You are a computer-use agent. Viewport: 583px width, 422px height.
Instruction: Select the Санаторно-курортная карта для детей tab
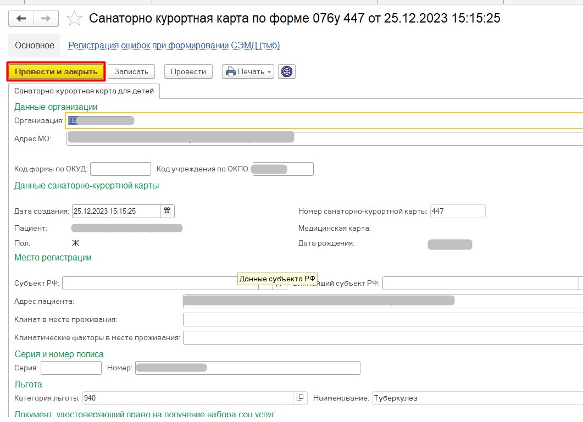(84, 91)
